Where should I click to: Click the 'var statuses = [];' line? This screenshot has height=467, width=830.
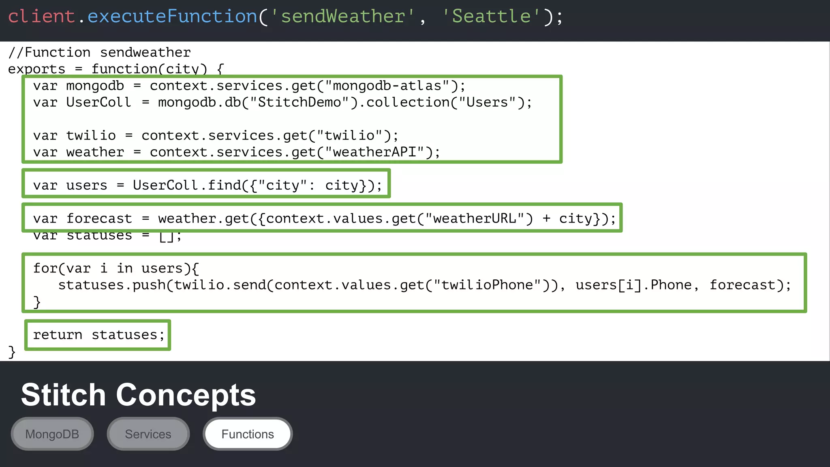107,236
